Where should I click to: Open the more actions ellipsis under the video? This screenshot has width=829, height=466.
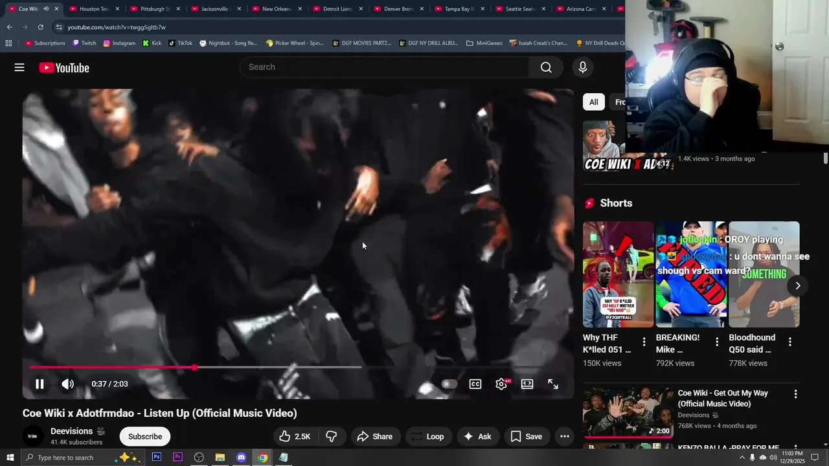[565, 436]
